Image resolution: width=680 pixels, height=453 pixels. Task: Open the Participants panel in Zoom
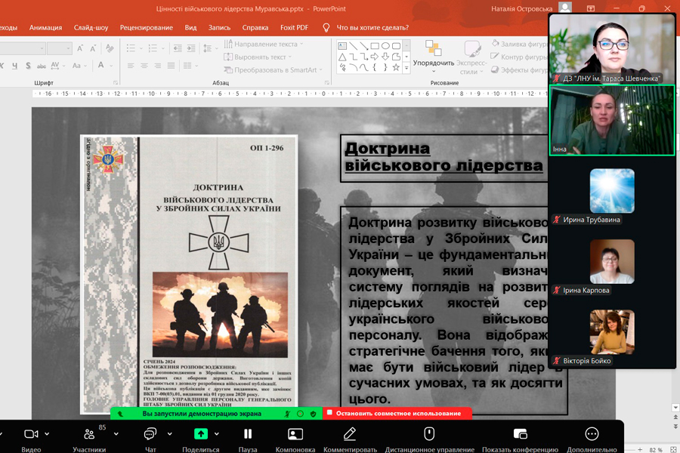(89, 434)
